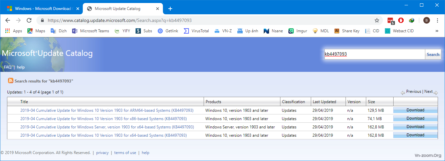Open the privacy link in the footer
This screenshot has width=445, height=161.
102,153
